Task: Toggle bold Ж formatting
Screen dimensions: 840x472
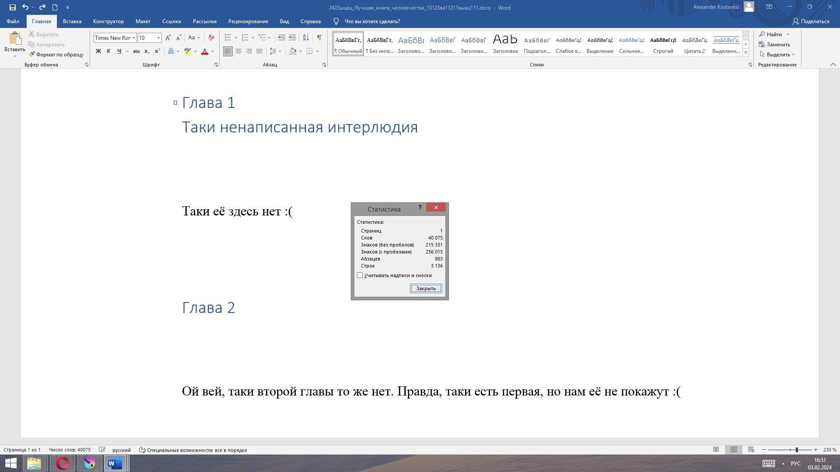Action: (98, 51)
